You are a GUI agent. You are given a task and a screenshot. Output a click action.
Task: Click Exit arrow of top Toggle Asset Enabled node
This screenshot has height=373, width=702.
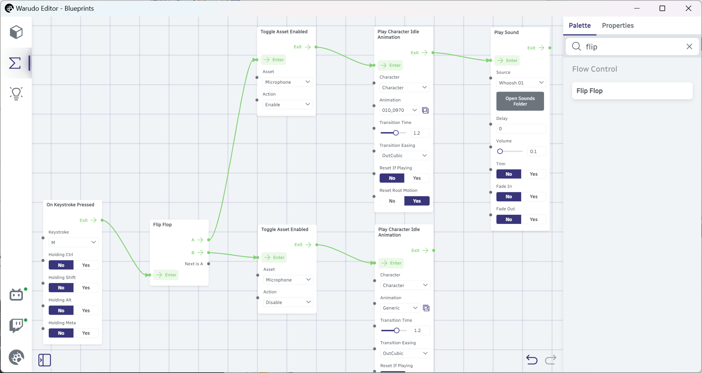307,47
